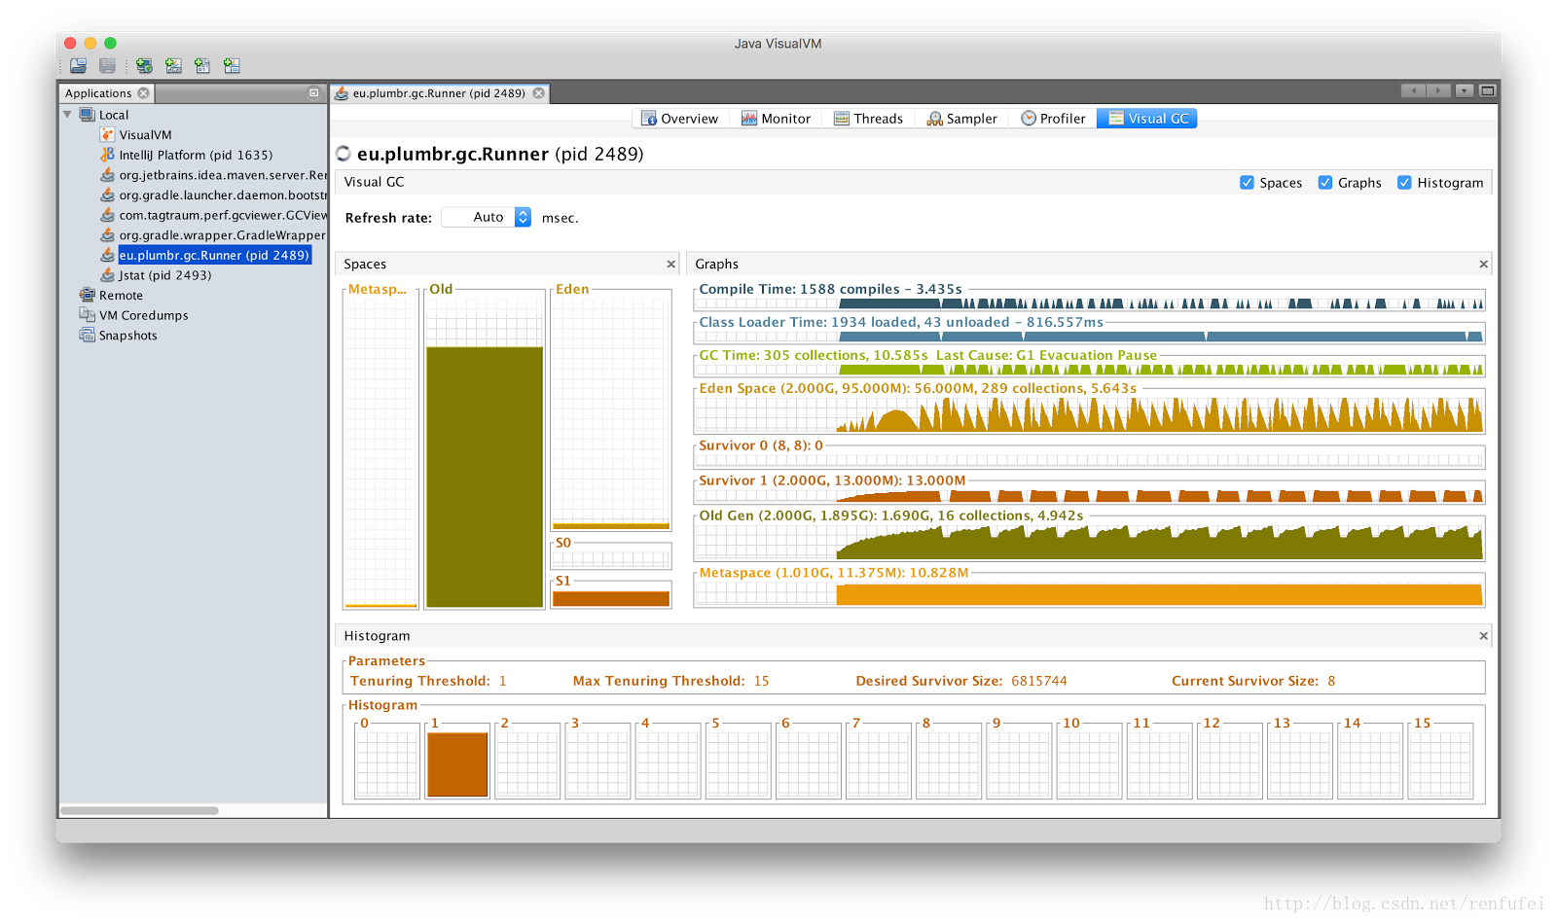Select the Remote node
The width and height of the screenshot is (1557, 923).
pyautogui.click(x=121, y=296)
